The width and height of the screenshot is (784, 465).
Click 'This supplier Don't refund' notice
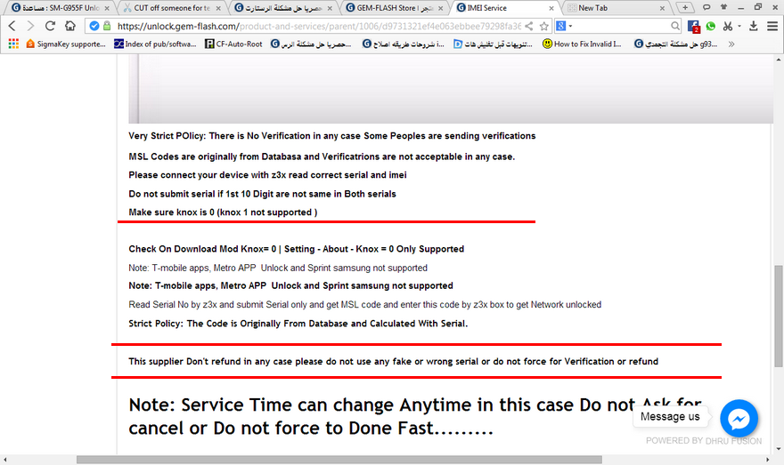[x=393, y=361]
